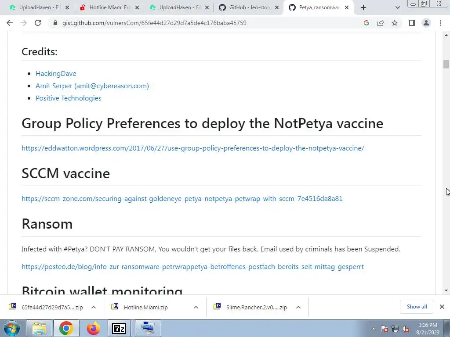Click the SCCM vaccine heading
Viewport: 450px width, 337px height.
[66, 173]
